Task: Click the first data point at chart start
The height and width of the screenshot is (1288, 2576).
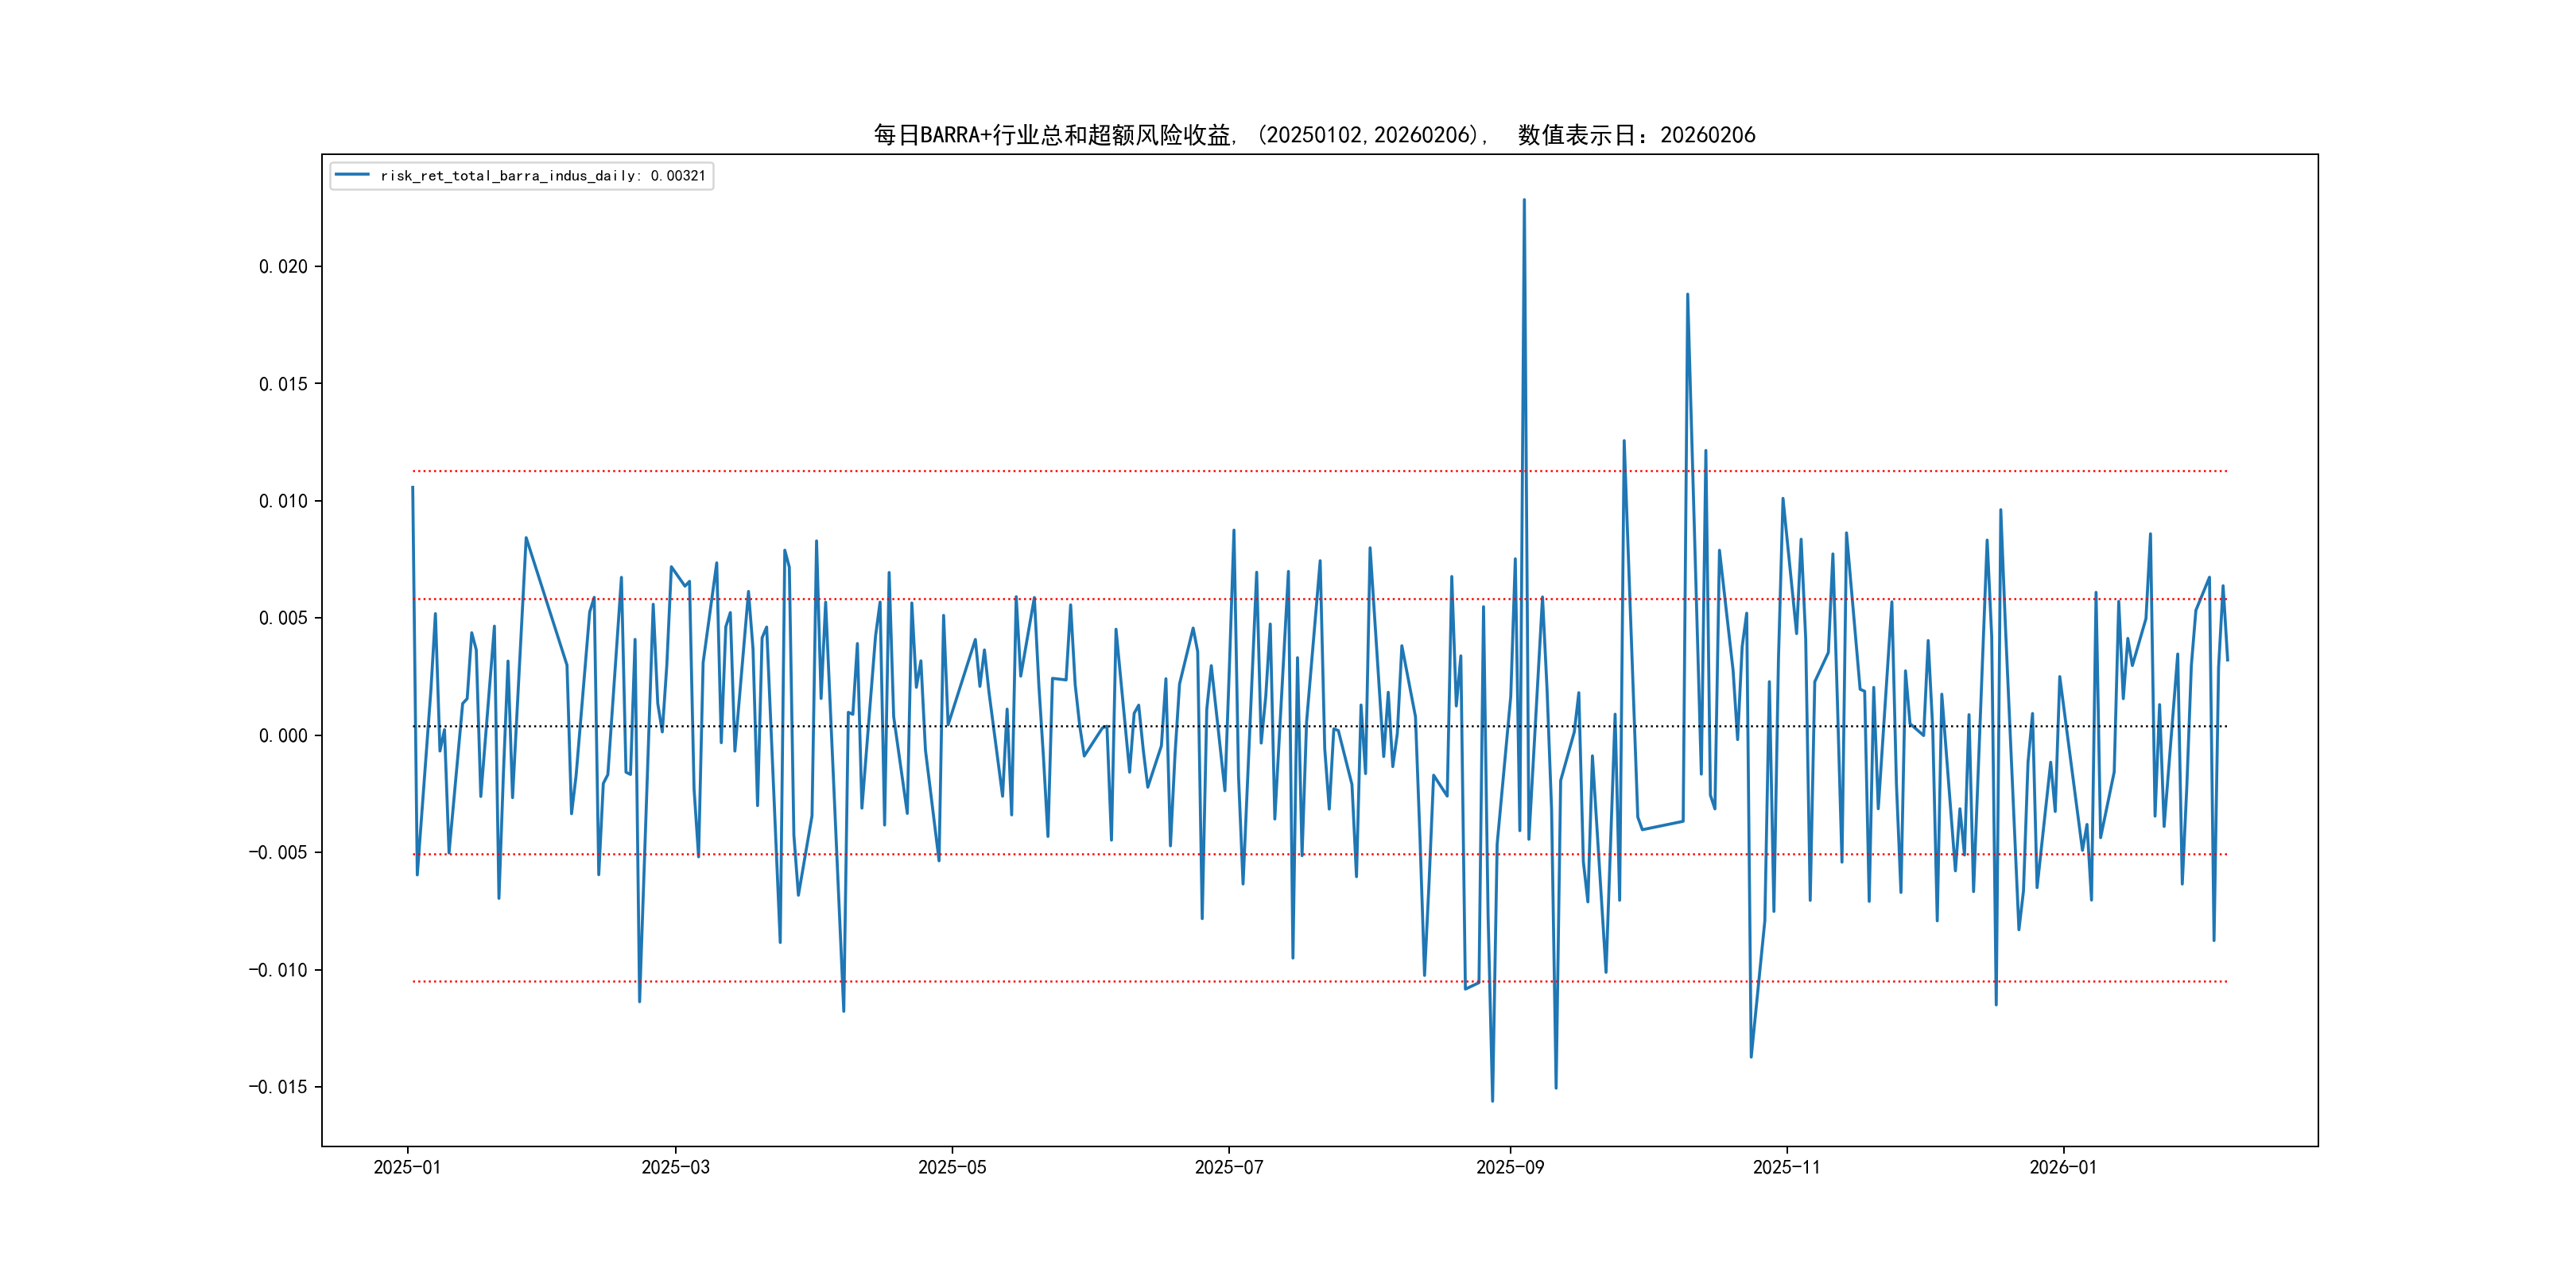Action: click(413, 488)
